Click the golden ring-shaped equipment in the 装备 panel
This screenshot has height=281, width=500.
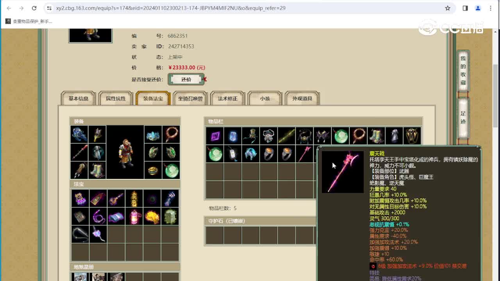pyautogui.click(x=153, y=170)
